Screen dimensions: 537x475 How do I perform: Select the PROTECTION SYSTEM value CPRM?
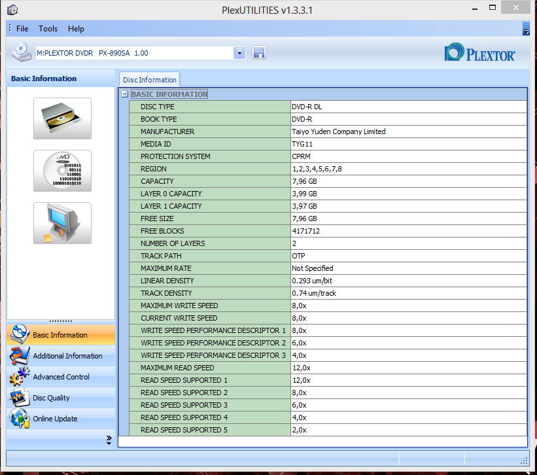click(301, 156)
